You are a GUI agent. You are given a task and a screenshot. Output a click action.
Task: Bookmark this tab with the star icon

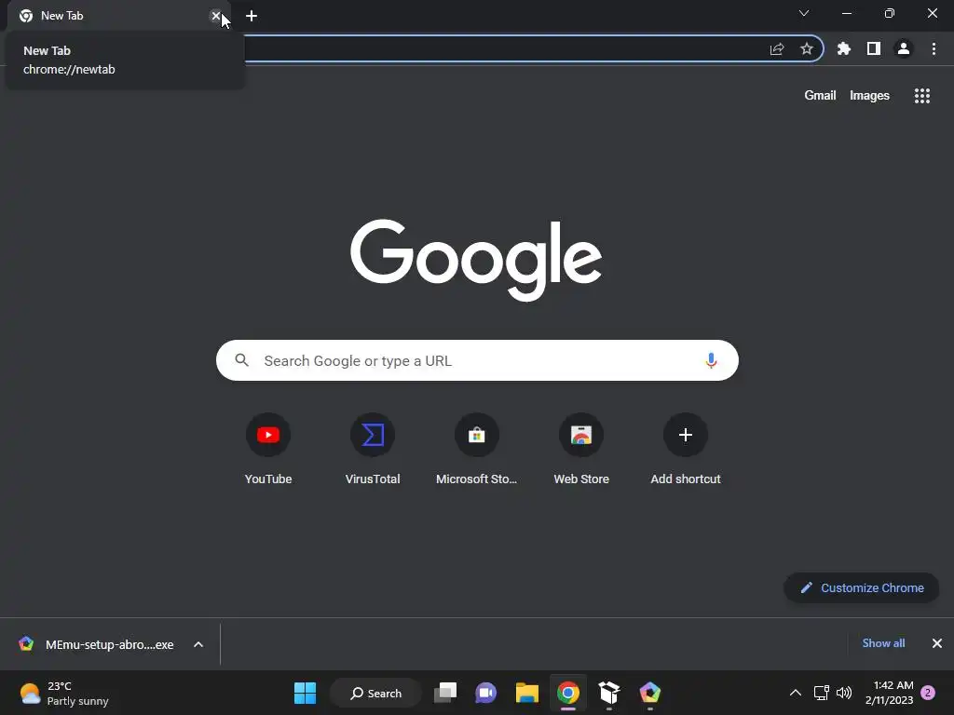pos(807,49)
